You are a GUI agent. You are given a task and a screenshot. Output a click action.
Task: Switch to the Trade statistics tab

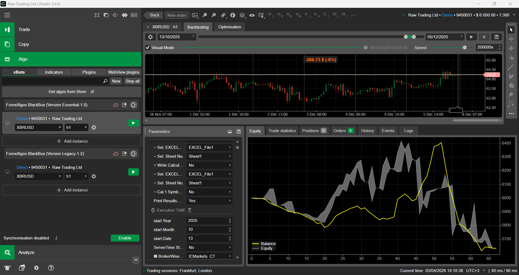point(282,131)
